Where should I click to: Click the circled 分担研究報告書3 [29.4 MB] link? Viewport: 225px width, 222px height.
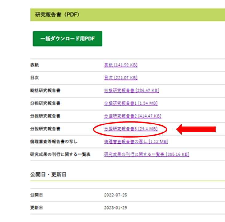131,129
